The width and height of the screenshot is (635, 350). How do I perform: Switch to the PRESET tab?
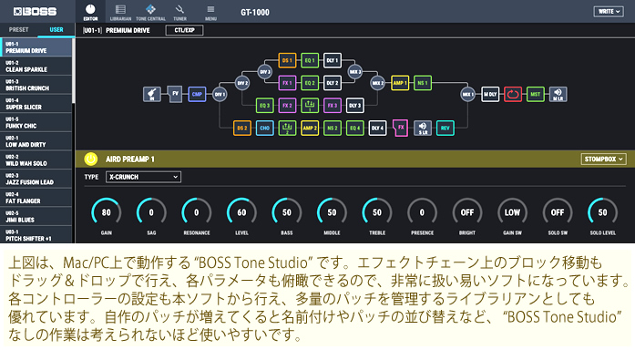(18, 29)
